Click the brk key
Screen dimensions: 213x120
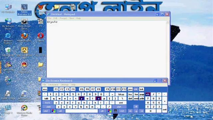[141, 89]
